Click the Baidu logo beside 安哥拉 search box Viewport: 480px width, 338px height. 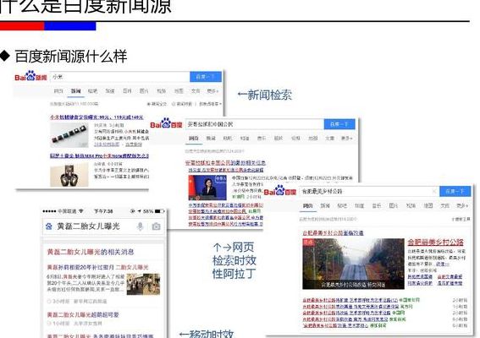coord(166,123)
